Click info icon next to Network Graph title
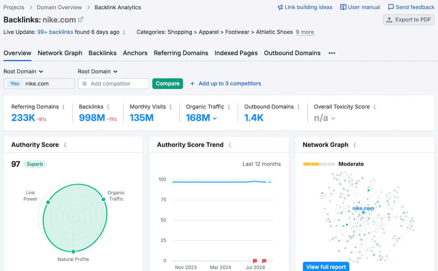 pos(354,145)
